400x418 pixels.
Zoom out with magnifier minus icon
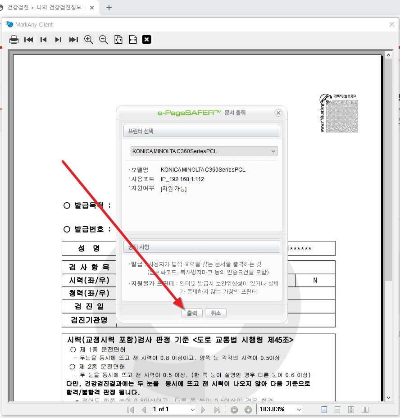pos(104,40)
